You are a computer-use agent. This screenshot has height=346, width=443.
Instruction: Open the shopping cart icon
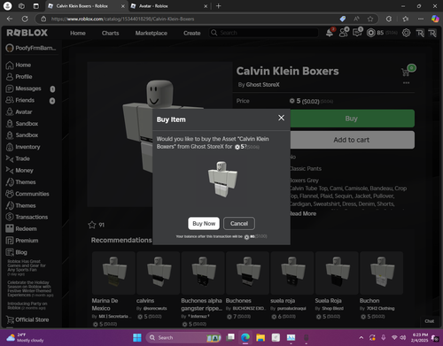[406, 72]
